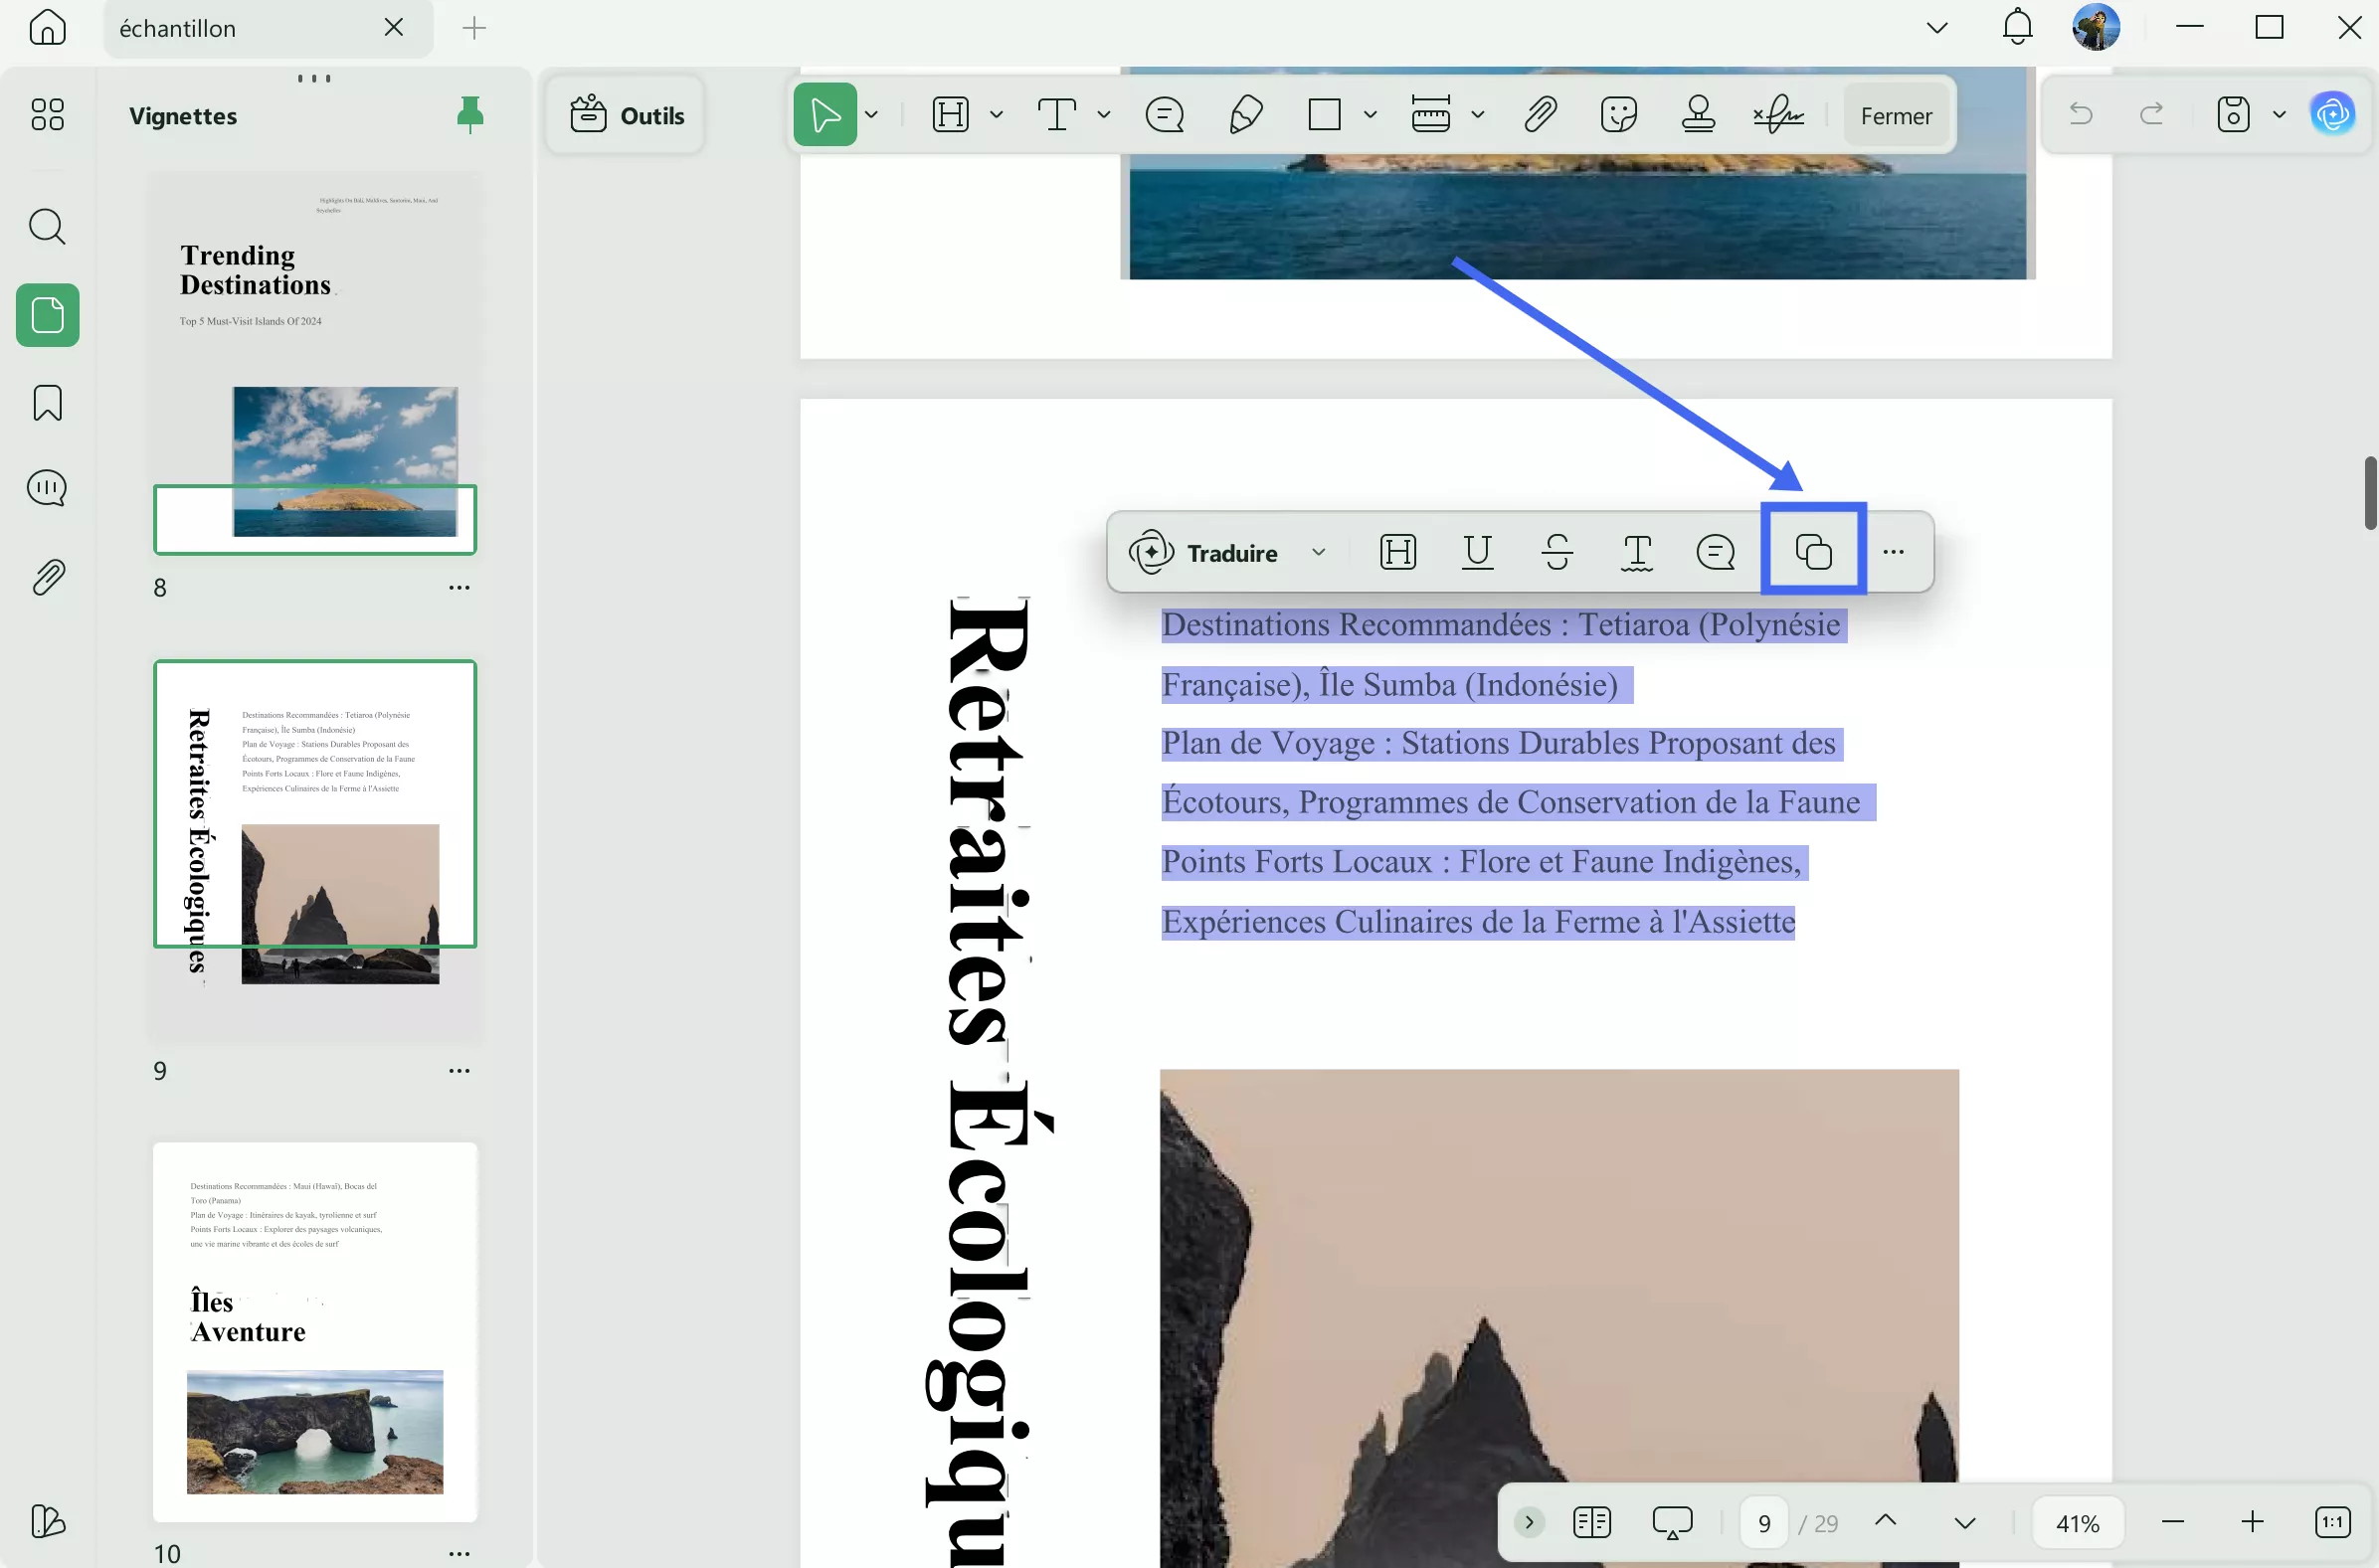The height and width of the screenshot is (1568, 2379).
Task: Expand the save options dropdown
Action: click(2280, 114)
